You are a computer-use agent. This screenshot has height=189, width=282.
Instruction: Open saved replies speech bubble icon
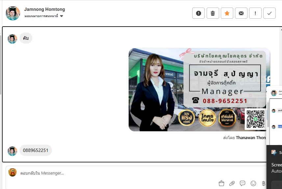tap(243, 183)
